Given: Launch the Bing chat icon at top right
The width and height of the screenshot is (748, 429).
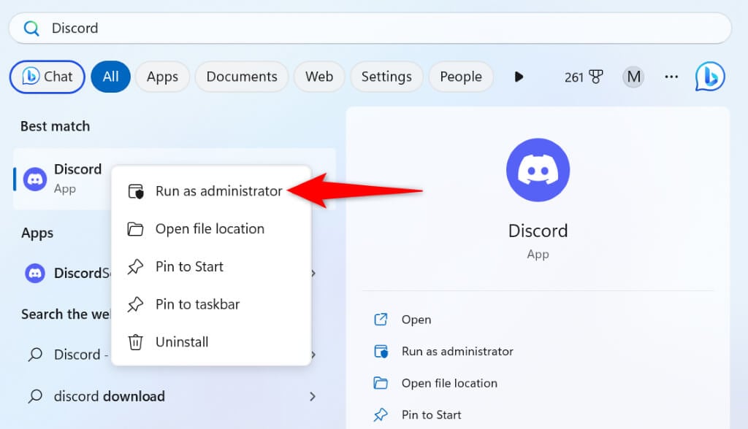Looking at the screenshot, I should click(x=710, y=77).
